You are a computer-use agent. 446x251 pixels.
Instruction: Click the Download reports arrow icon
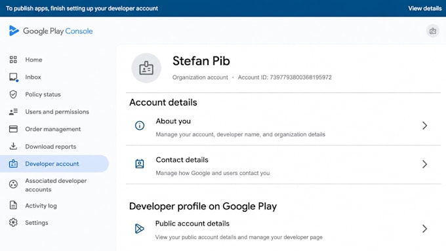click(13, 146)
